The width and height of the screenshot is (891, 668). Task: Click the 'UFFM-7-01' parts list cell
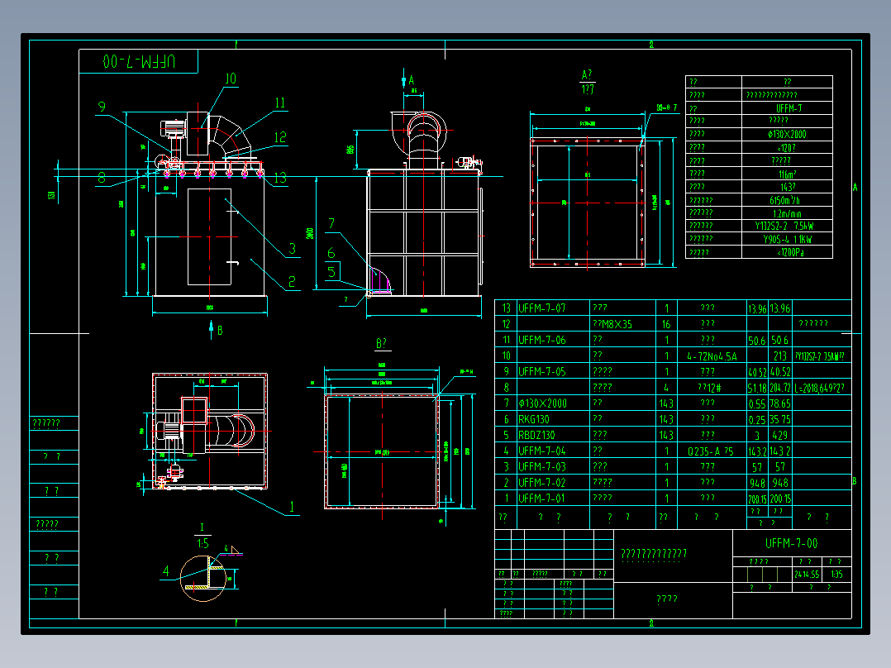(541, 499)
